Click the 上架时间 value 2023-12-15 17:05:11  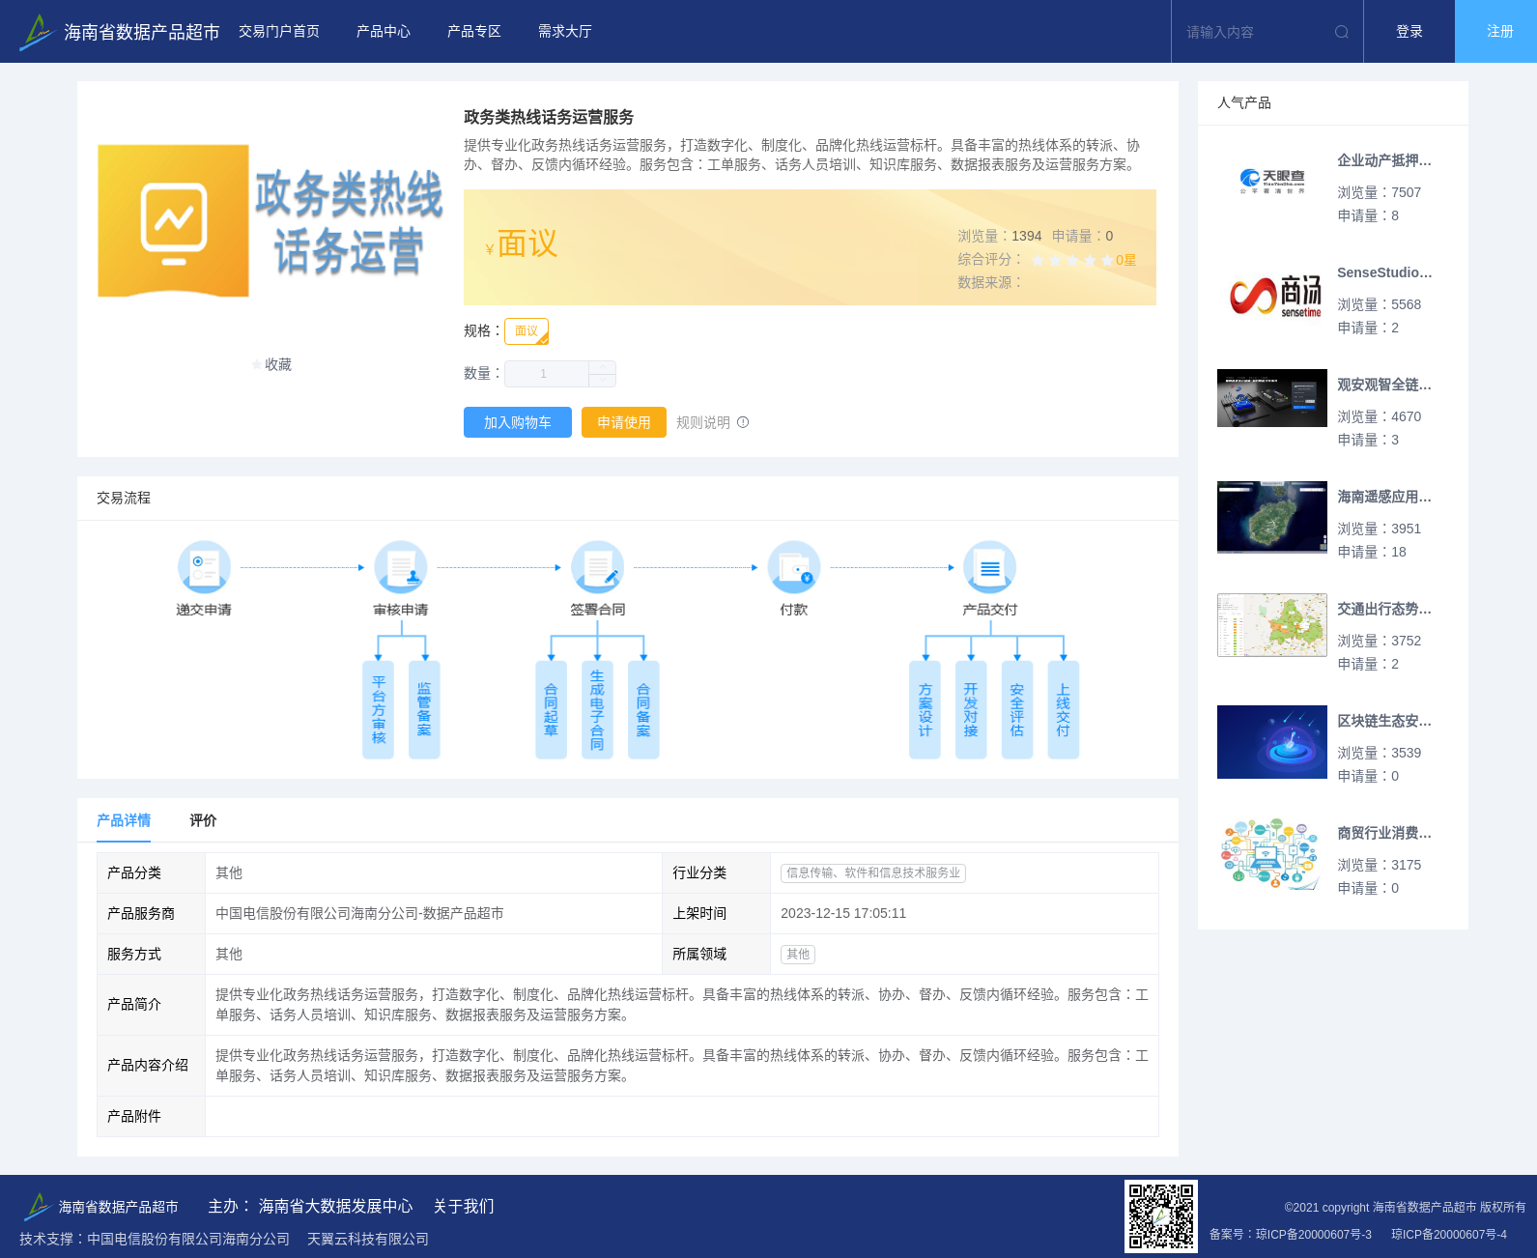[843, 913]
